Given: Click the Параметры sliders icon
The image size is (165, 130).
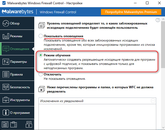Looking at the screenshot, I should pos(6,62).
